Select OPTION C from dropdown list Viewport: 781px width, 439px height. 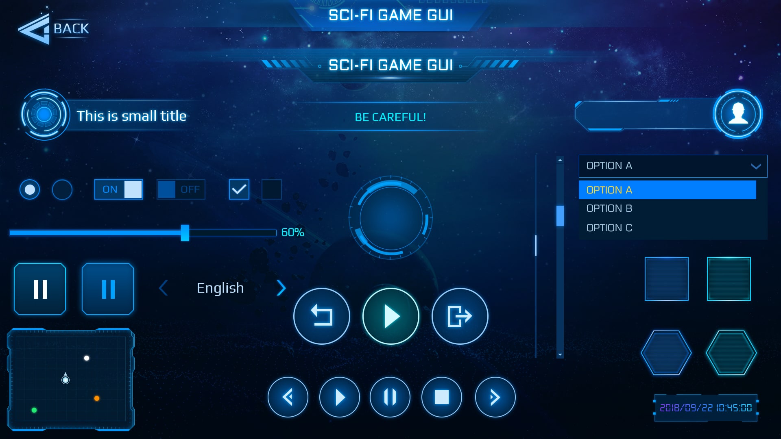(x=611, y=227)
